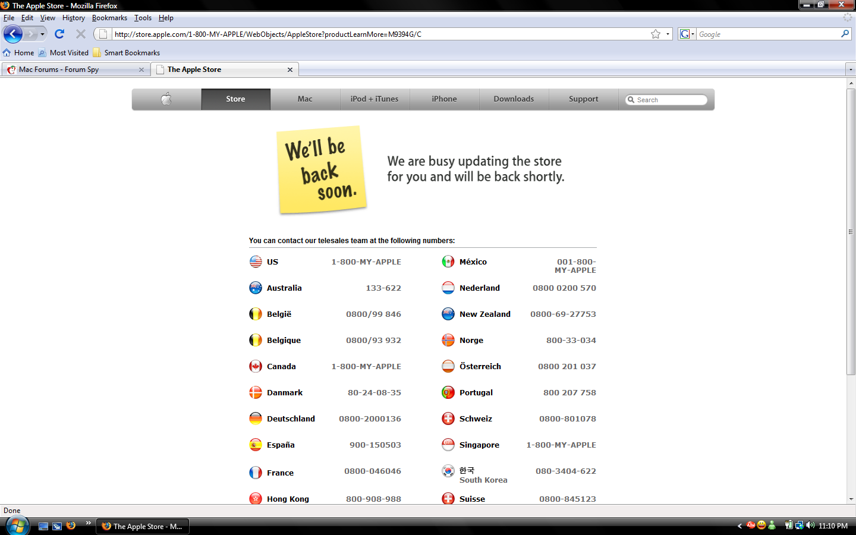Click the New Zealand flag icon

(x=448, y=314)
